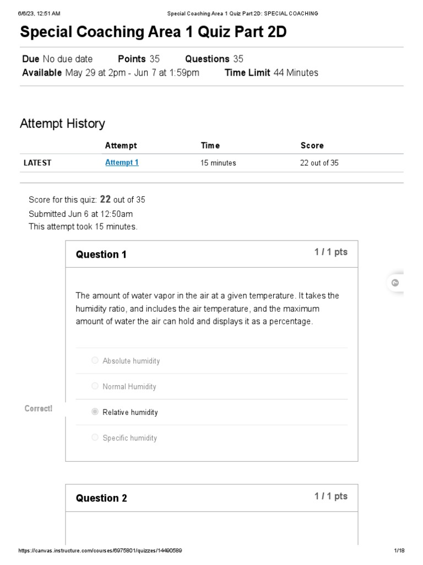This screenshot has width=423, height=565.
Task: Select the Absolute humidity radio option
Action: point(95,360)
